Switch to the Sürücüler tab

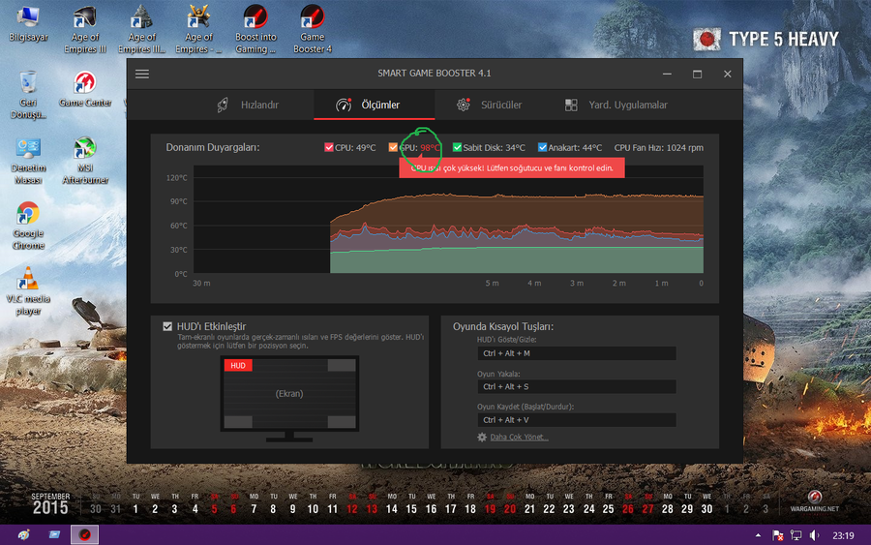point(490,105)
